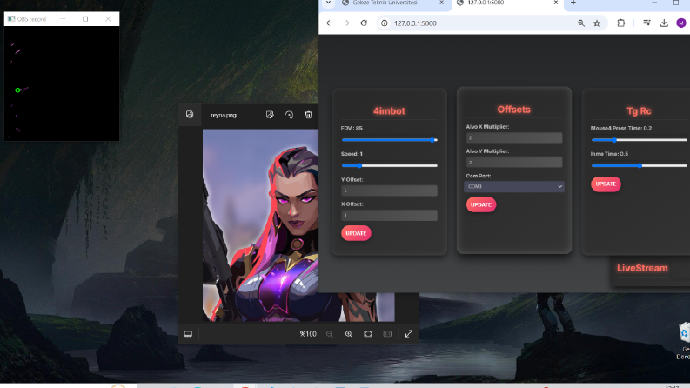Open the browser zoom magnifier icon
This screenshot has width=690, height=388.
click(581, 23)
